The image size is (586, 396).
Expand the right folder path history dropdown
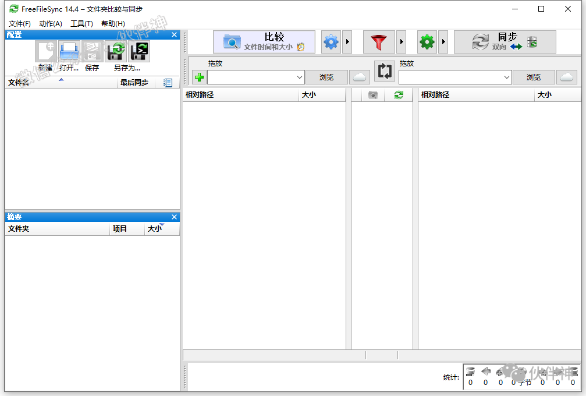[506, 77]
